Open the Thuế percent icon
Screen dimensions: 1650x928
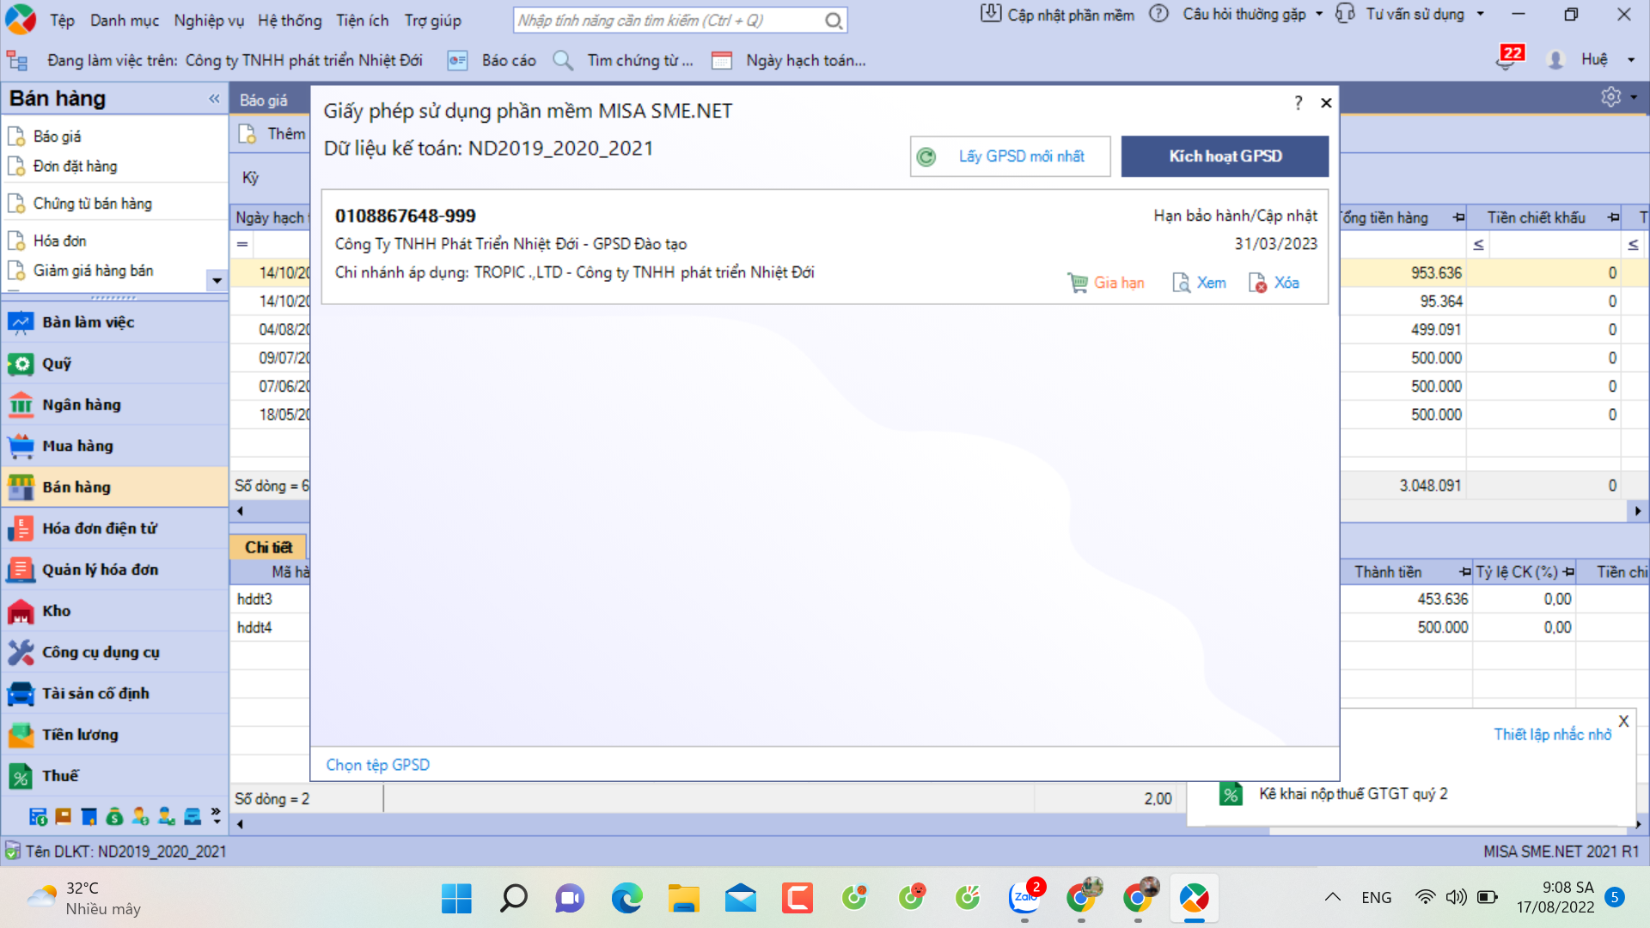[21, 776]
